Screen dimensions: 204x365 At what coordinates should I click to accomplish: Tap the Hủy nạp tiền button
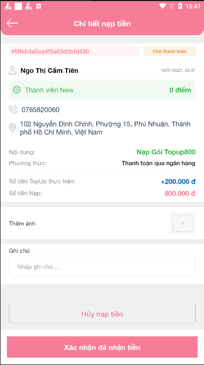coord(102,314)
